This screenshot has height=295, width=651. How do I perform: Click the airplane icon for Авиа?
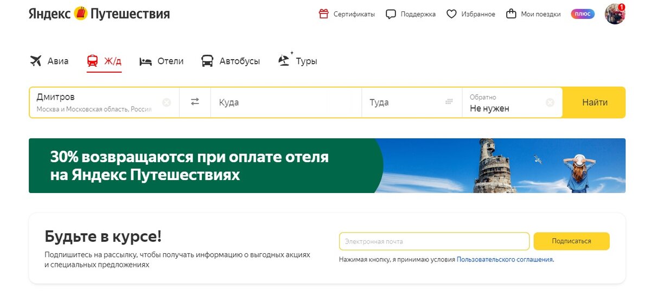pos(36,61)
